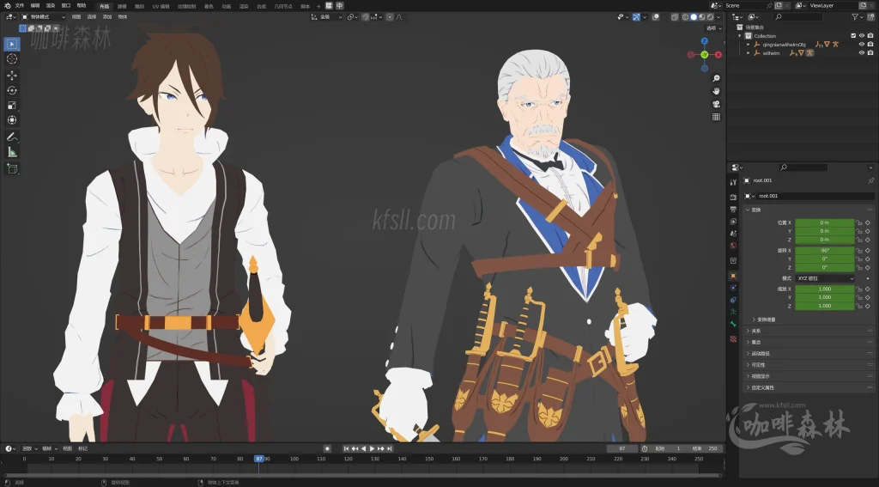The width and height of the screenshot is (879, 487).
Task: Open the Tool properties tab icon
Action: click(x=733, y=182)
